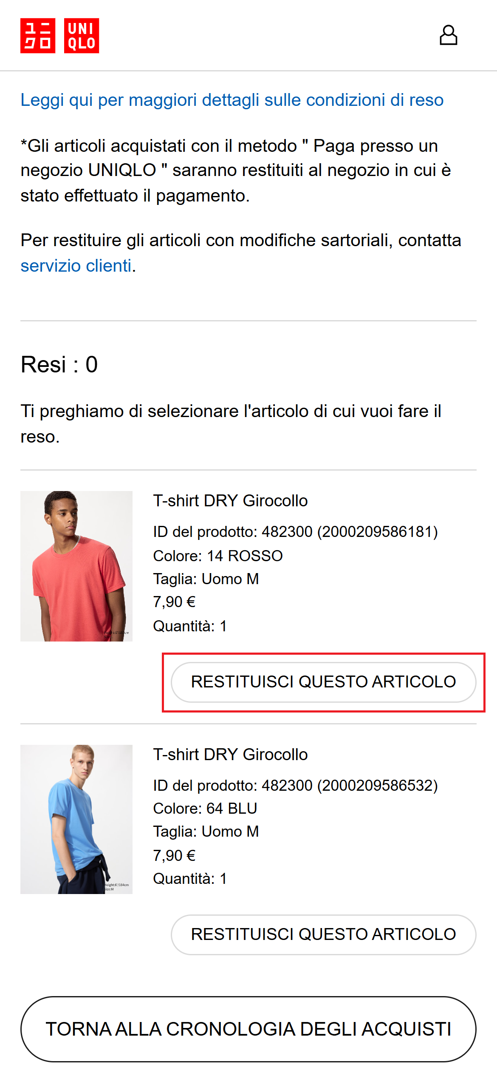
Task: Click the red T-shirt's 7,90 € price
Action: click(x=174, y=602)
